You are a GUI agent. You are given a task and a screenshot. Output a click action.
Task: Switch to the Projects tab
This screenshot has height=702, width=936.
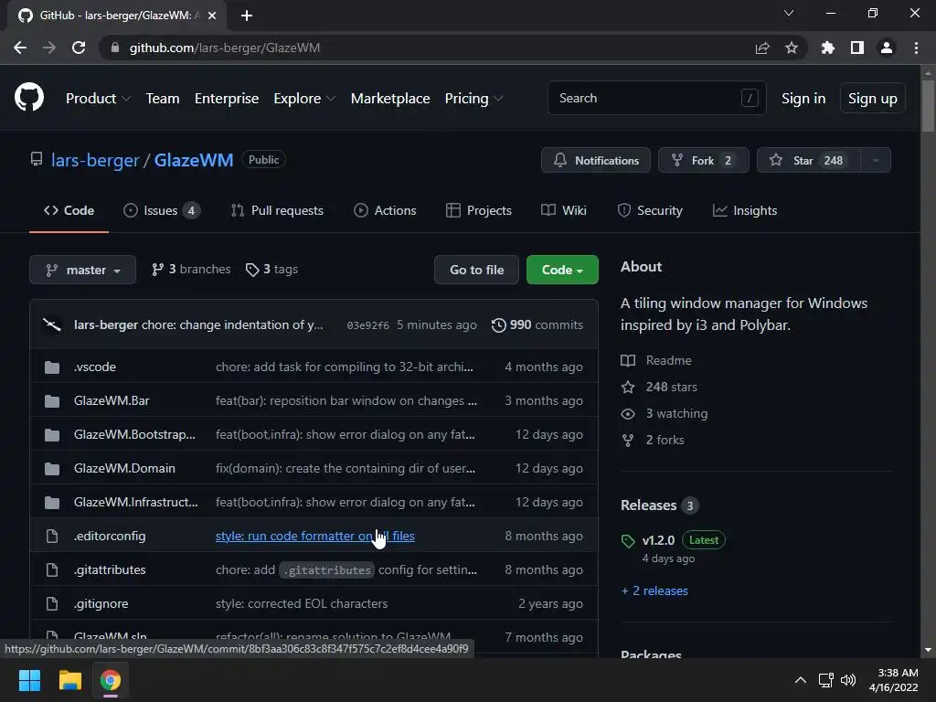[479, 211]
